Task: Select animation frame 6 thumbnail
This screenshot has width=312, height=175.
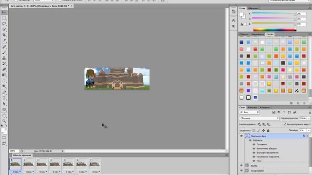Action: click(81, 164)
